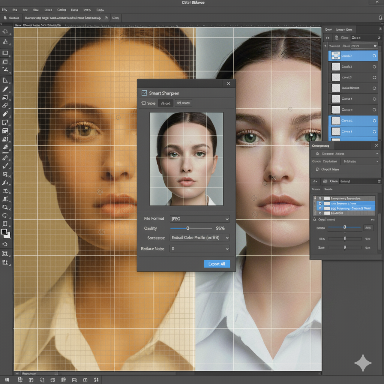Toggle the circle on the second layer row
The width and height of the screenshot is (384, 384).
(x=374, y=67)
